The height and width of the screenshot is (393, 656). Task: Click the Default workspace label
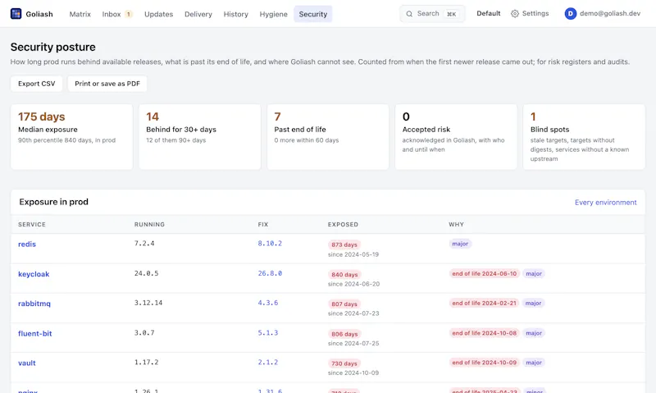coord(488,13)
